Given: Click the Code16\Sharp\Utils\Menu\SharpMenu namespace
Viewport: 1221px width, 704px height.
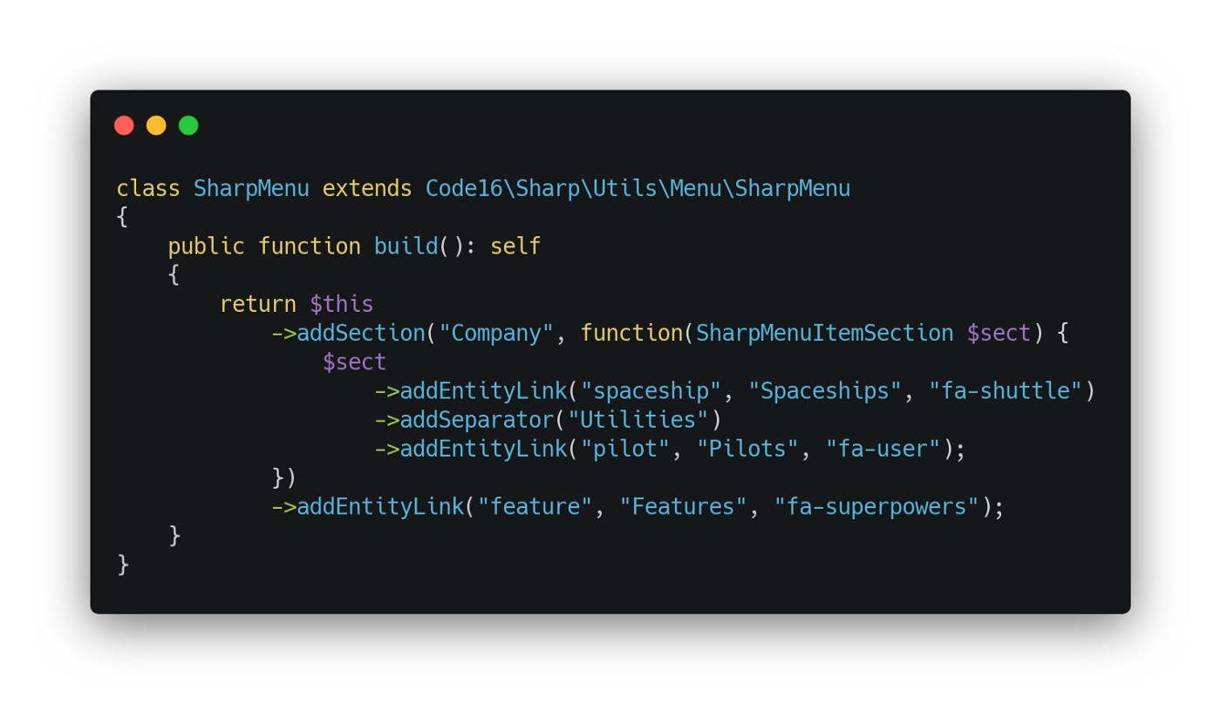Looking at the screenshot, I should pyautogui.click(x=638, y=188).
